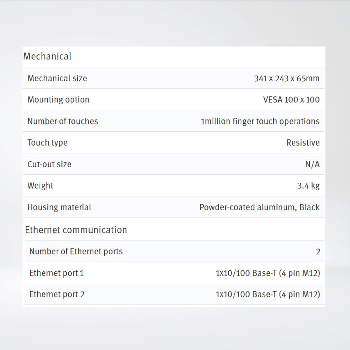Select the Cut-out size label
Viewport: 350px width, 350px height.
coord(49,164)
